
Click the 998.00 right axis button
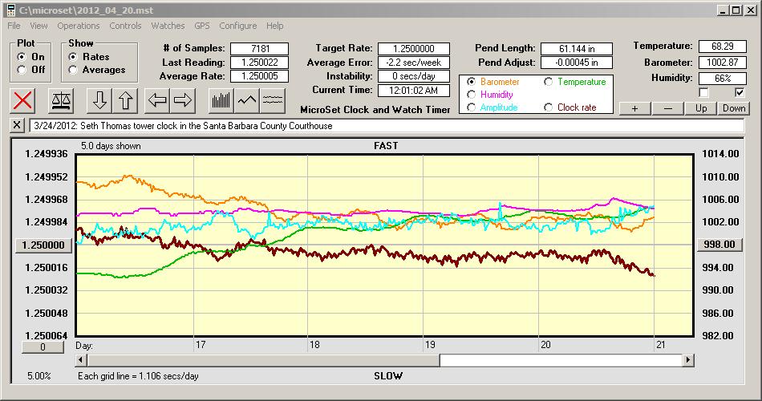point(719,245)
